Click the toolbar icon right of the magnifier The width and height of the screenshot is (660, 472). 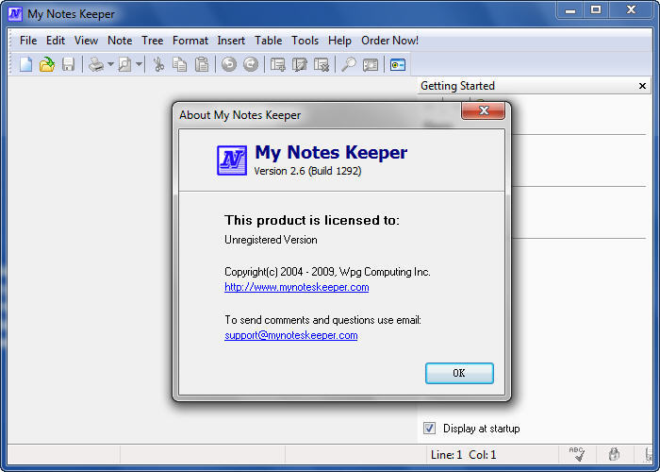tap(371, 64)
